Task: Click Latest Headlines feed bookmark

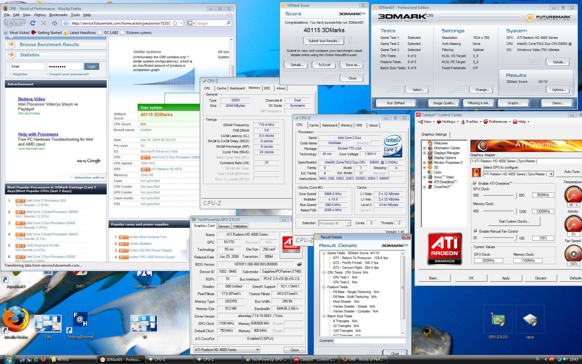Action: click(80, 33)
